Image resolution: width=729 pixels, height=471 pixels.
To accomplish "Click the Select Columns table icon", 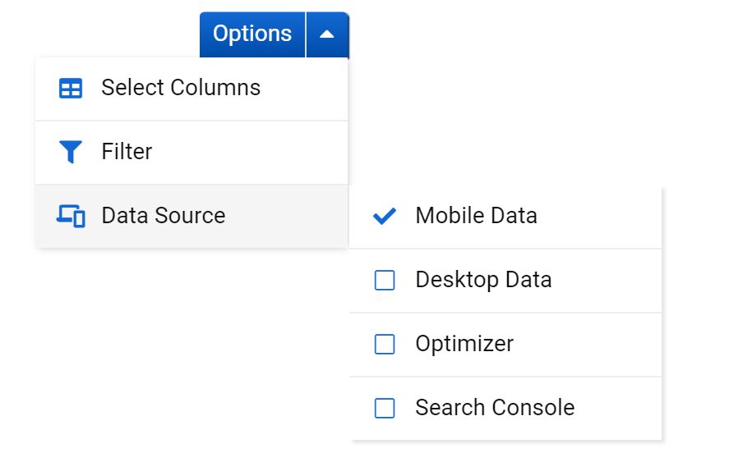I will [71, 88].
